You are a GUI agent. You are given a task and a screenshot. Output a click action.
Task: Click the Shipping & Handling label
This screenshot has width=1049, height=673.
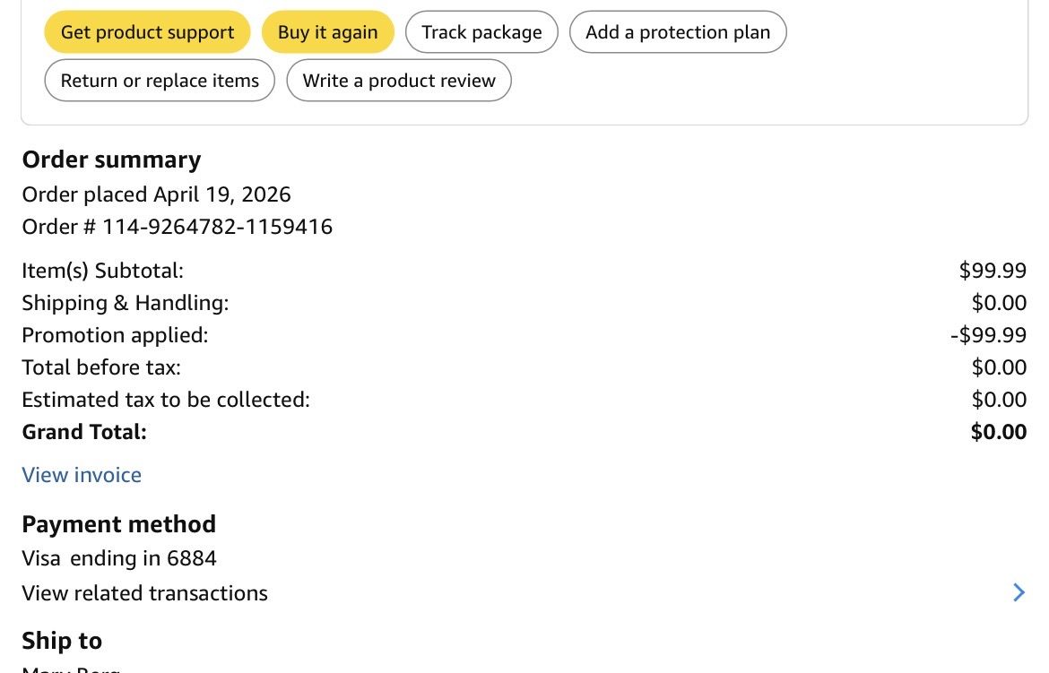pyautogui.click(x=126, y=303)
